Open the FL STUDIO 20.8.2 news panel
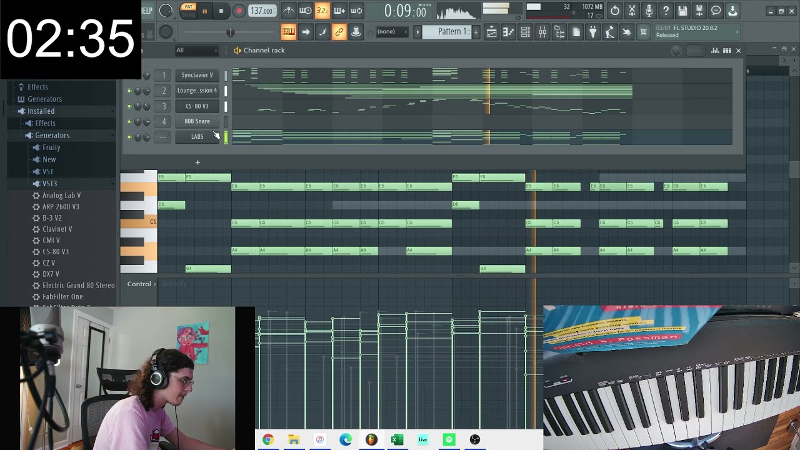 tap(696, 32)
